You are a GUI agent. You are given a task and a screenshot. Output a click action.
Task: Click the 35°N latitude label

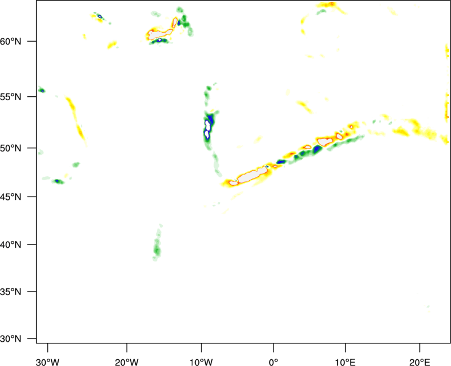(x=11, y=292)
